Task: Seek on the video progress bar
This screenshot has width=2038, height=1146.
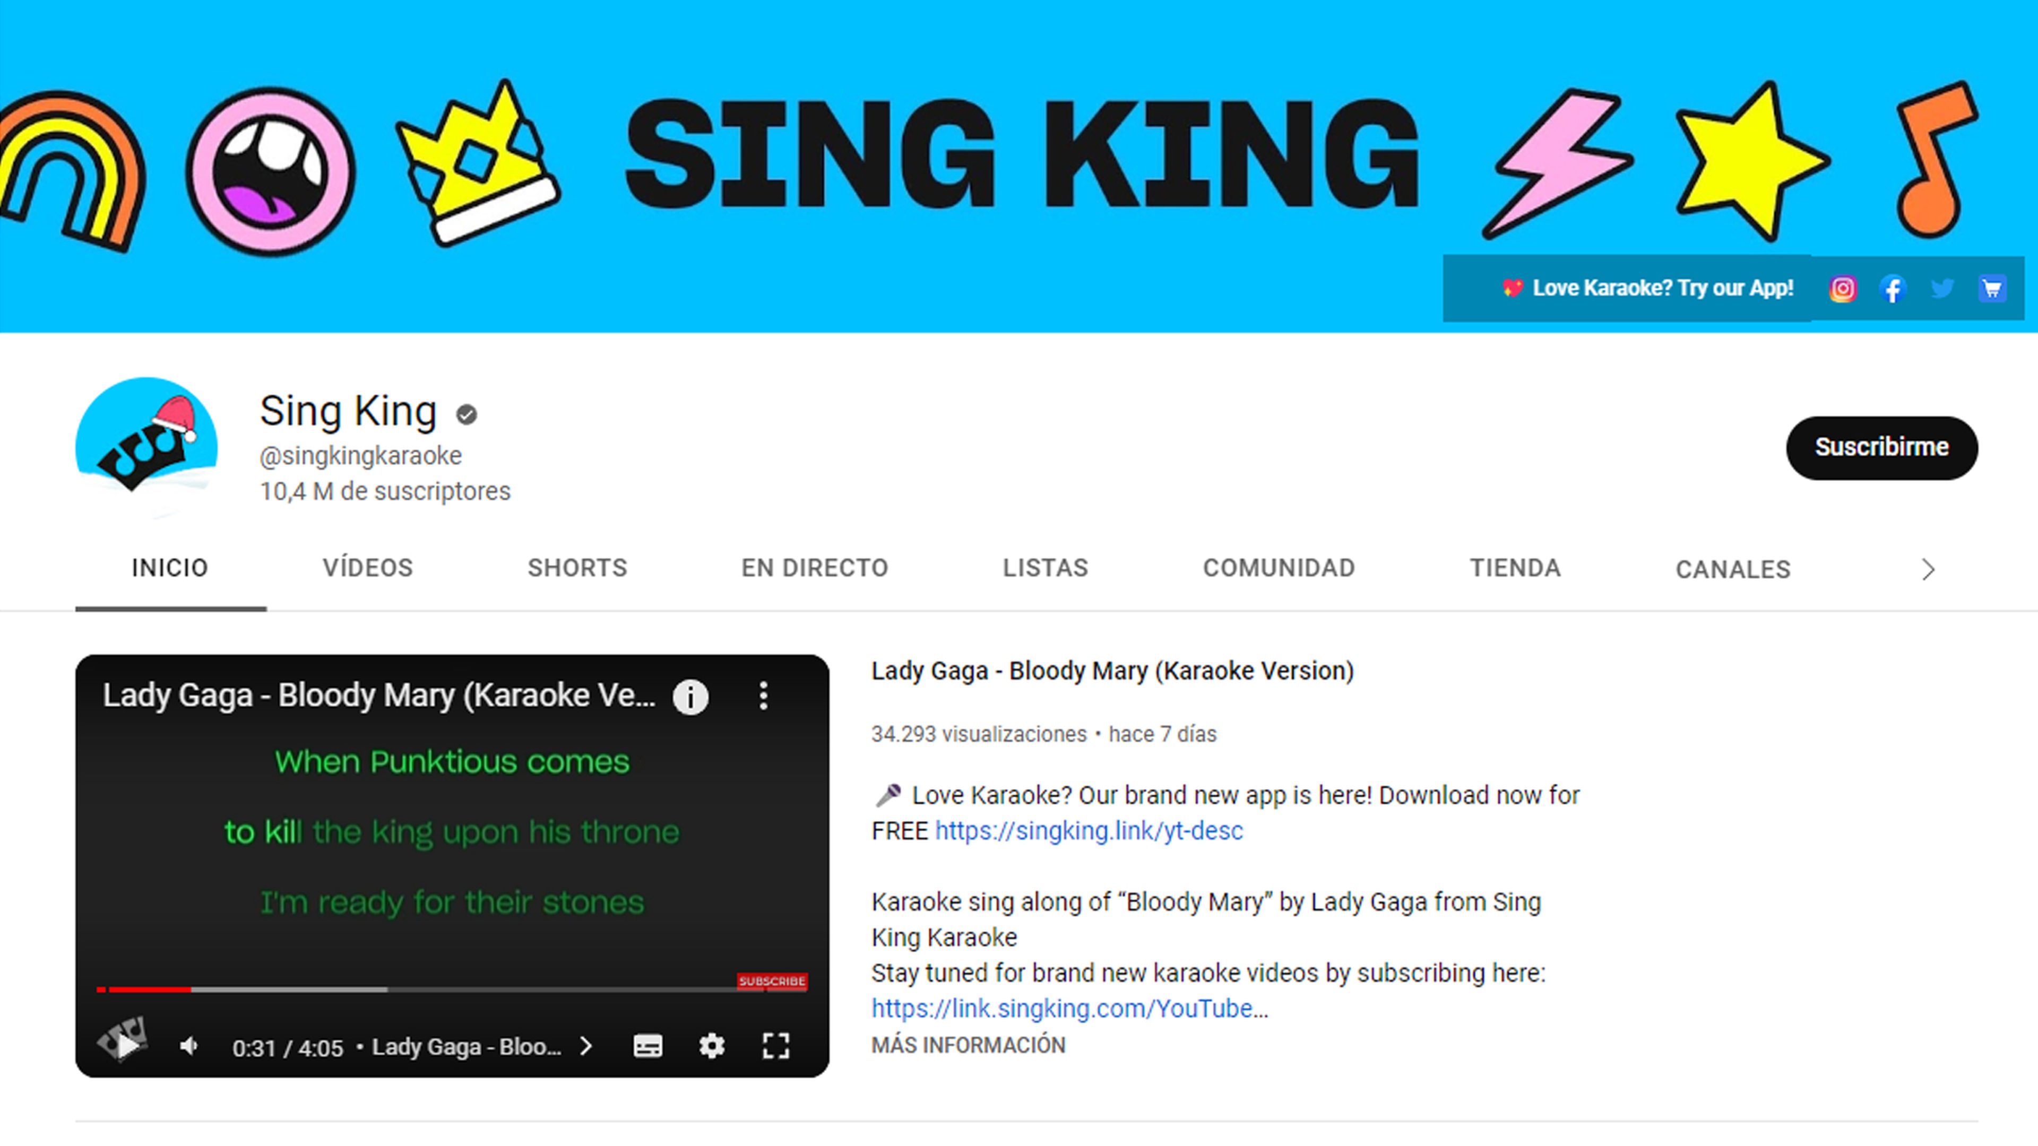Action: pos(451,989)
